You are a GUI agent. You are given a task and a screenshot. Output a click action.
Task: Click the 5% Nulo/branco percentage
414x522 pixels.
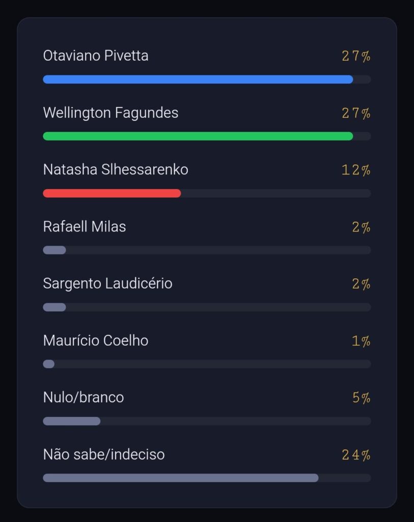[361, 398]
